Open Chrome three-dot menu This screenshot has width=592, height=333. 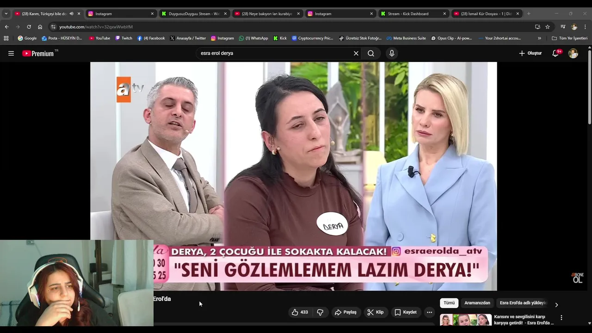586,27
